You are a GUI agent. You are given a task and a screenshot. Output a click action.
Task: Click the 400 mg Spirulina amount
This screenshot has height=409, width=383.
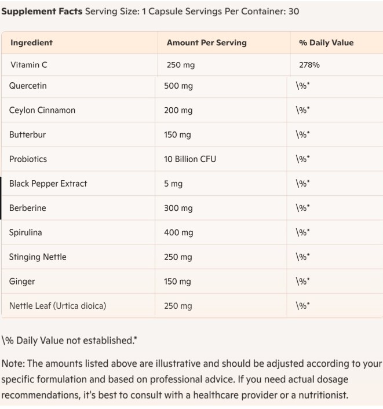coord(178,232)
